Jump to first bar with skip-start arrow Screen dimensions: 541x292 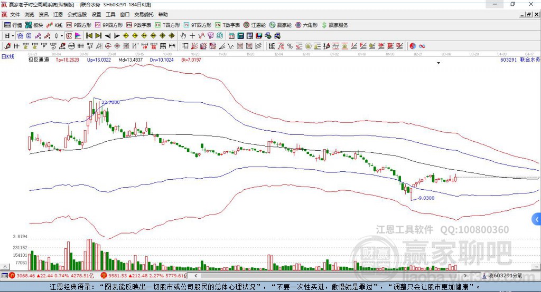89,36
